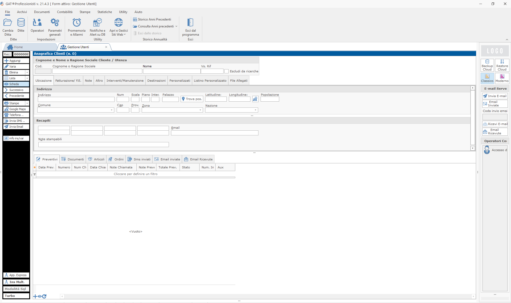Click Invia Email sidebar button

[16, 127]
